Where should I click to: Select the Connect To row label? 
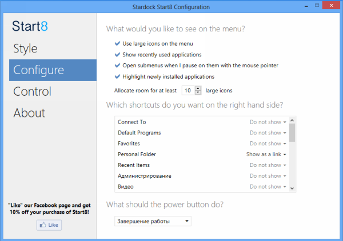pyautogui.click(x=131, y=122)
